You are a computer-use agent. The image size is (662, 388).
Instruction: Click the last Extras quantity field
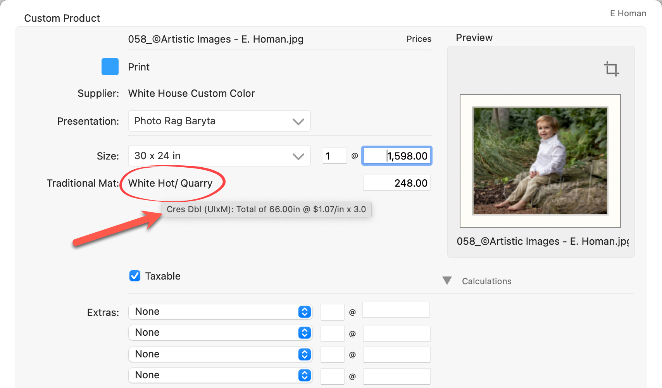point(332,376)
